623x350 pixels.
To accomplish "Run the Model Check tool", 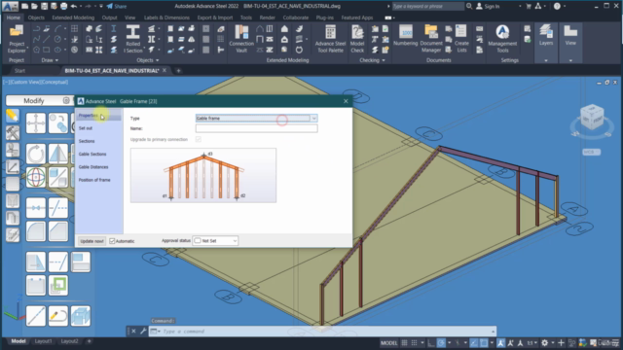I will [x=357, y=39].
